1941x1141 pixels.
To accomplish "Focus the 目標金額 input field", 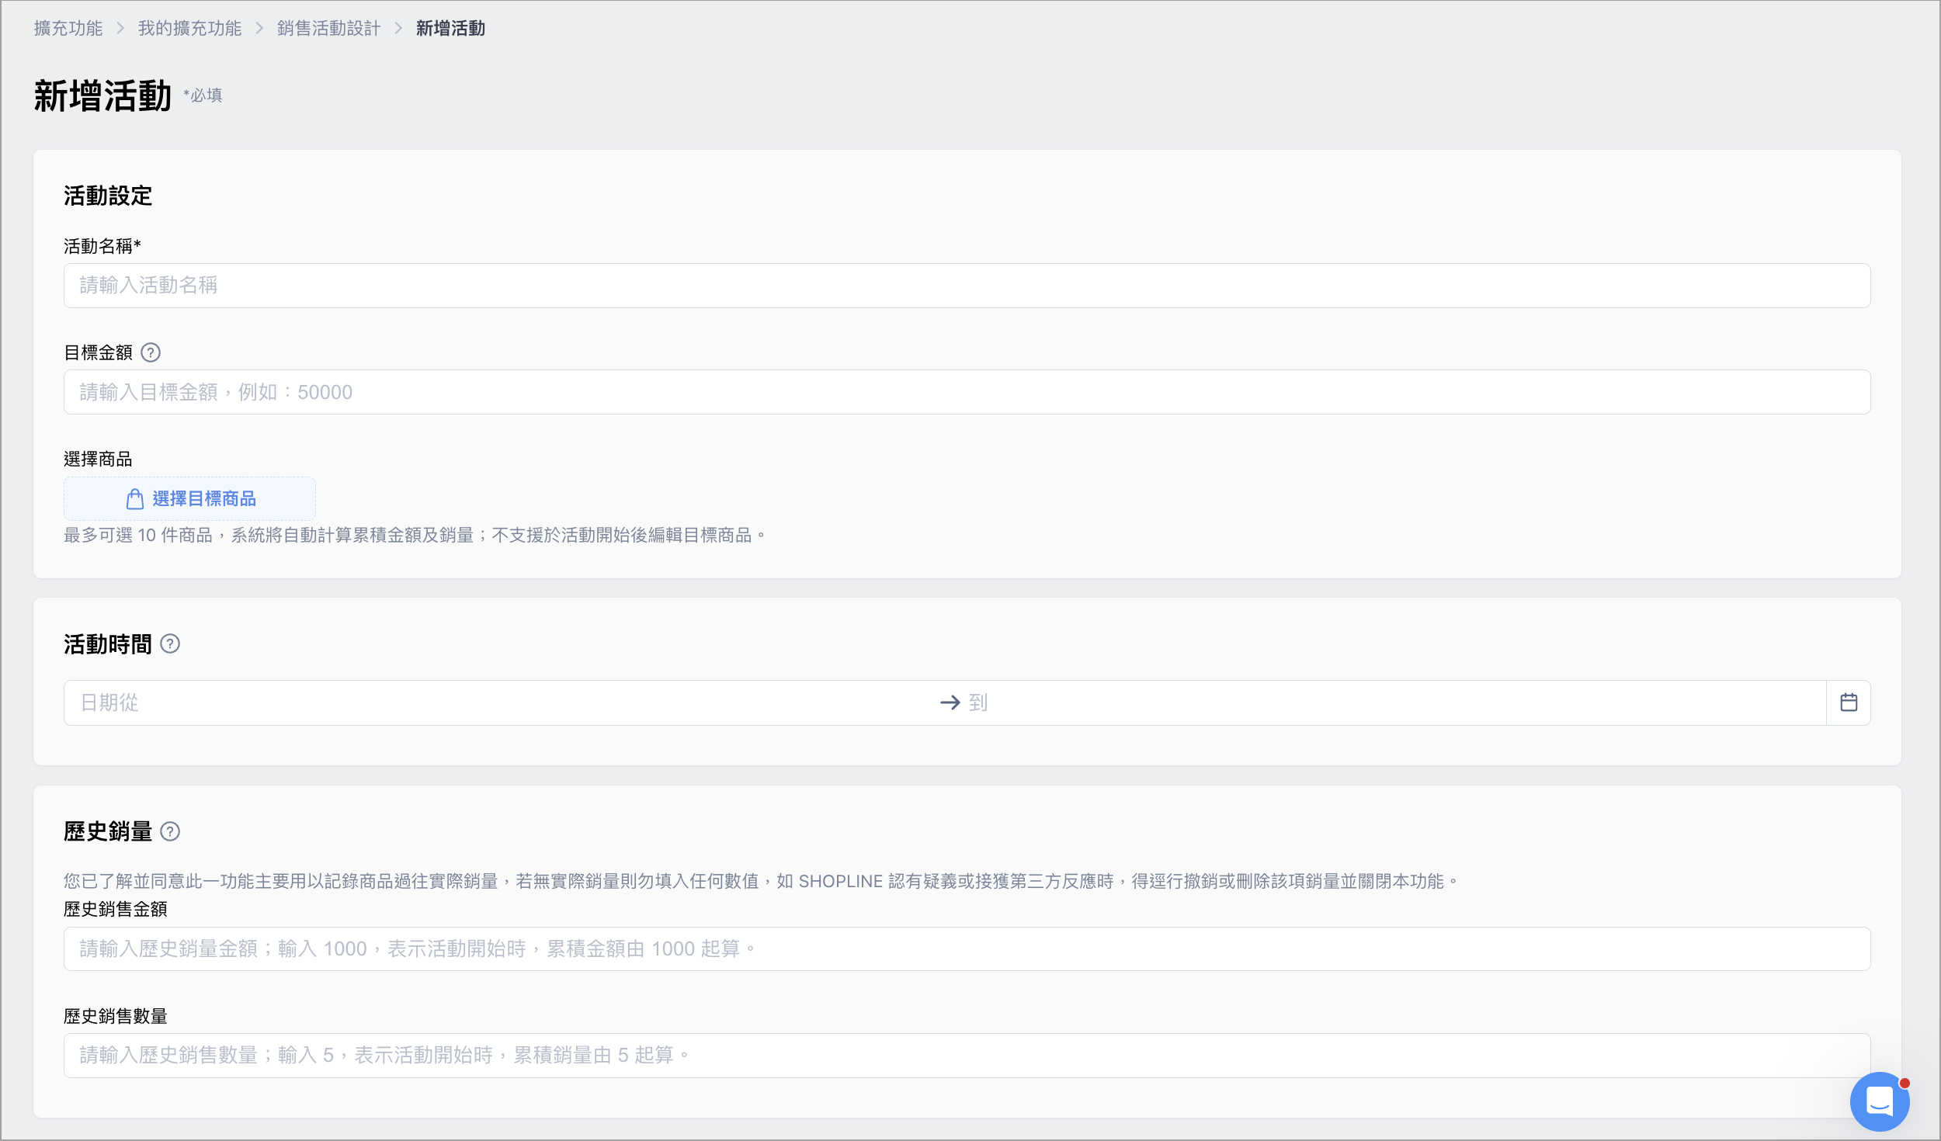I will pos(967,392).
